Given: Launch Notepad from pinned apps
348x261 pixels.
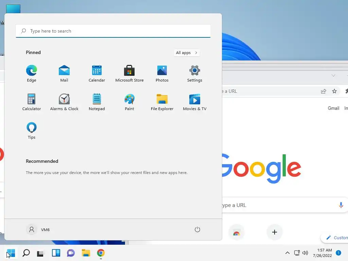Looking at the screenshot, I should point(97,102).
